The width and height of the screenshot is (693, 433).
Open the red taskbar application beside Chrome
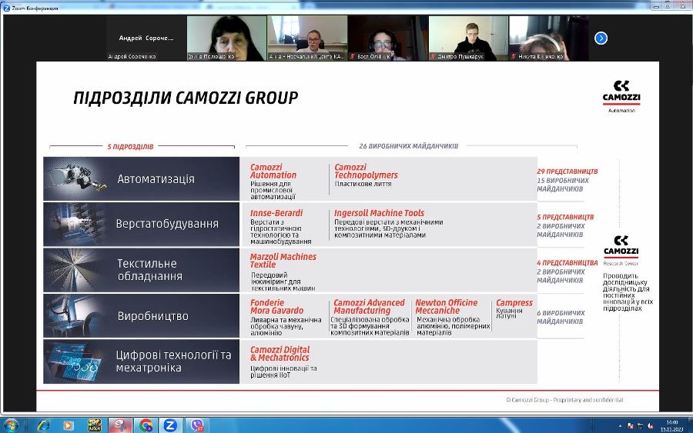point(120,425)
